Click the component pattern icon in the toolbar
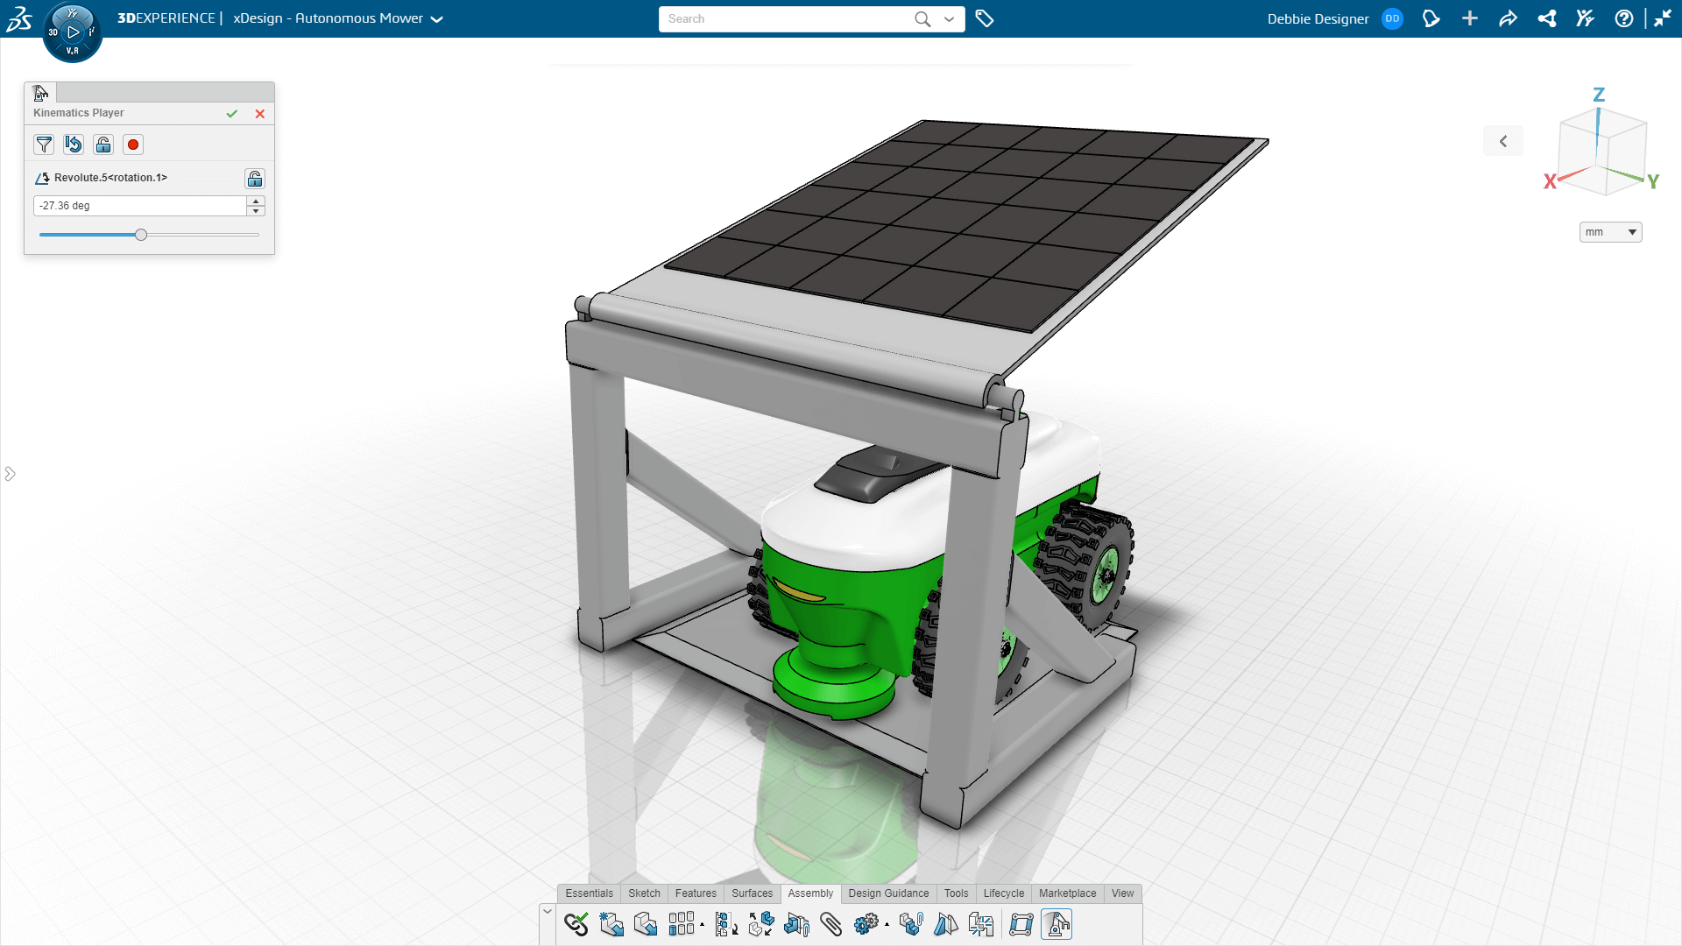Image resolution: width=1682 pixels, height=946 pixels. coord(682,924)
